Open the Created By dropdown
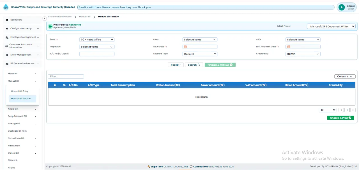 (x=303, y=54)
